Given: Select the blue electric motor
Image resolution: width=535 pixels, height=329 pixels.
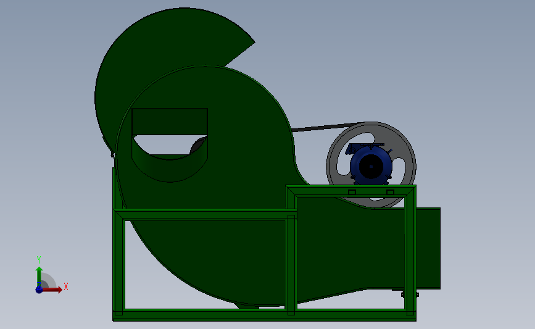Looking at the screenshot, I should pos(371,165).
